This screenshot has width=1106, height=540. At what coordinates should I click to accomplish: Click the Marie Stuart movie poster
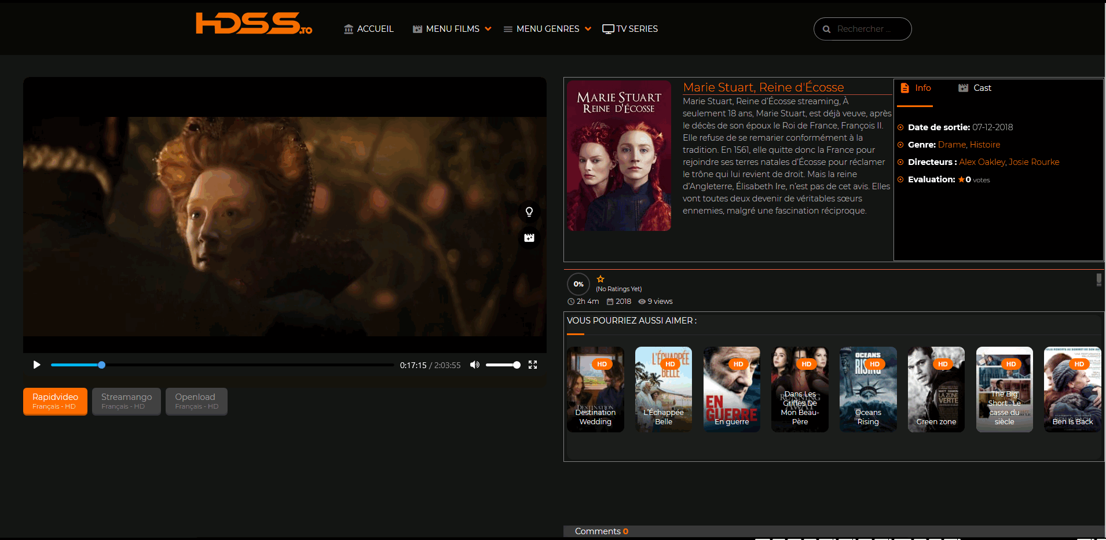pyautogui.click(x=619, y=155)
